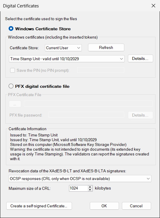Close the Digital Certificates dialog
Image resolution: width=160 pixels, height=218 pixels.
(153, 6)
